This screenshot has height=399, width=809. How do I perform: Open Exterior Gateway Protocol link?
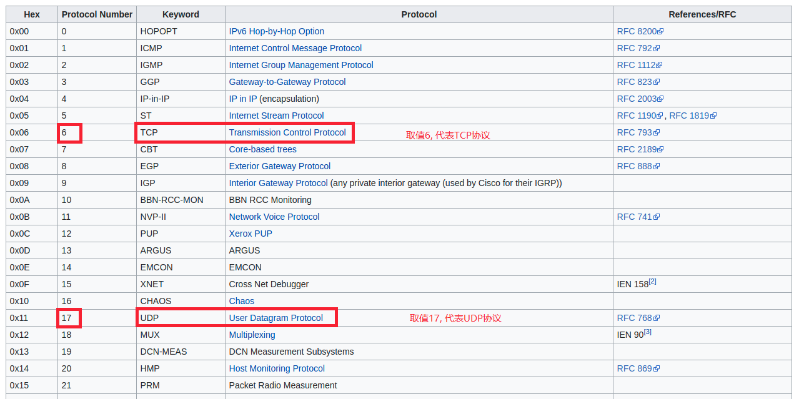[x=280, y=166]
